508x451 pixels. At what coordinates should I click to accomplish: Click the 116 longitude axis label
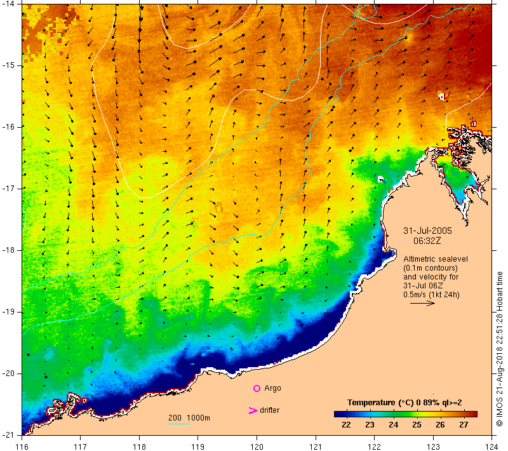22,447
